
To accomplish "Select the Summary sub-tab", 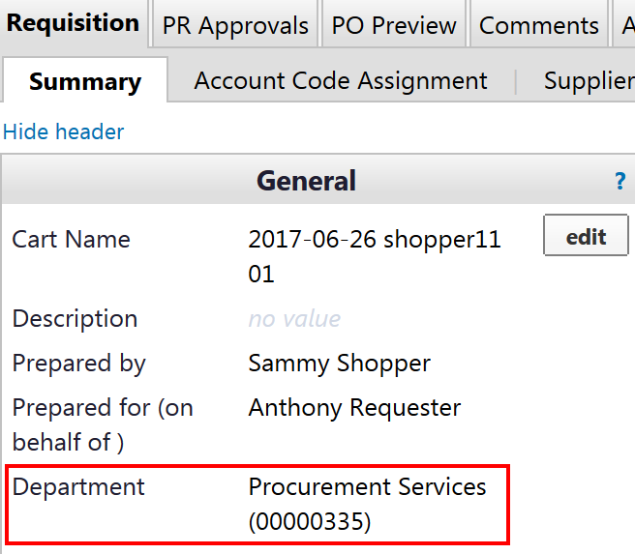I will (85, 82).
